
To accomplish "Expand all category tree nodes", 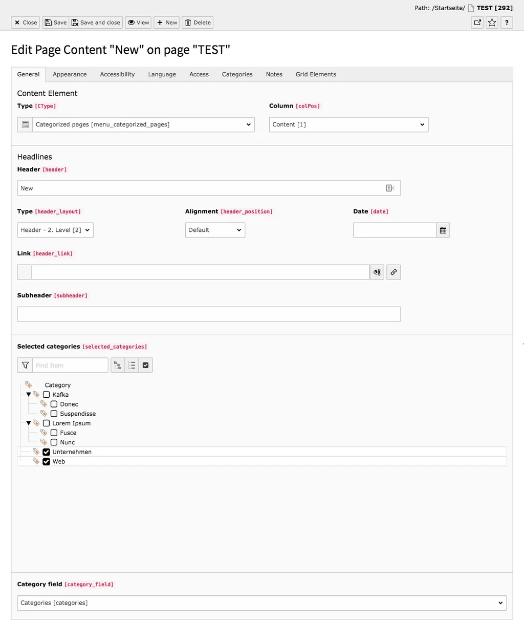I will (117, 365).
